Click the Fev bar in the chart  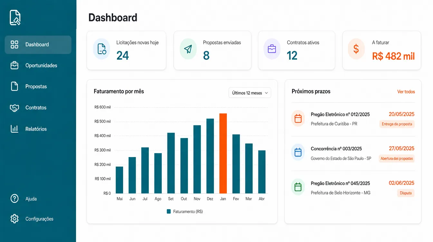236,164
